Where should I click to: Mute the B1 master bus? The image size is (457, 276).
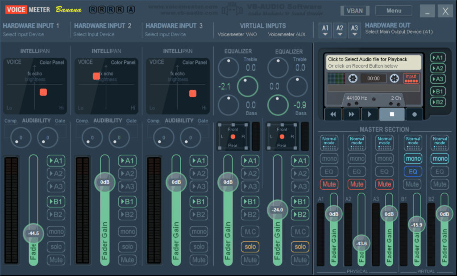click(412, 184)
